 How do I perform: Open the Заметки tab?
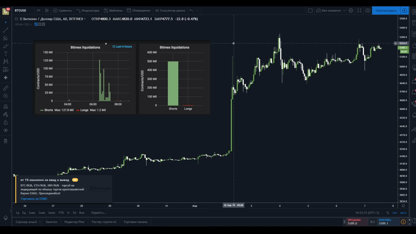[51, 222]
